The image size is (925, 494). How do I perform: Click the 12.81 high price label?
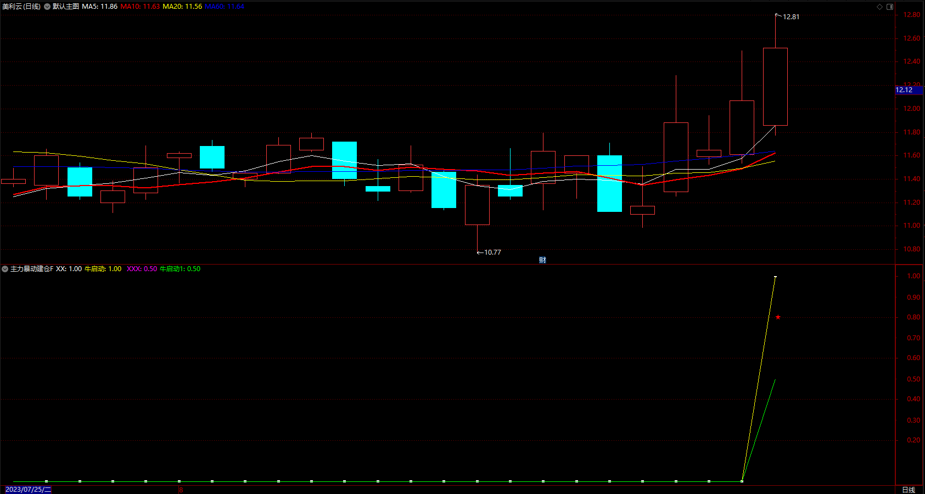click(x=791, y=17)
